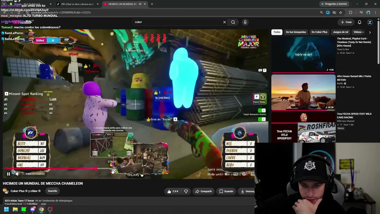The image size is (380, 214).
Task: Bookmark this page with the star icon
Action: 341,12
